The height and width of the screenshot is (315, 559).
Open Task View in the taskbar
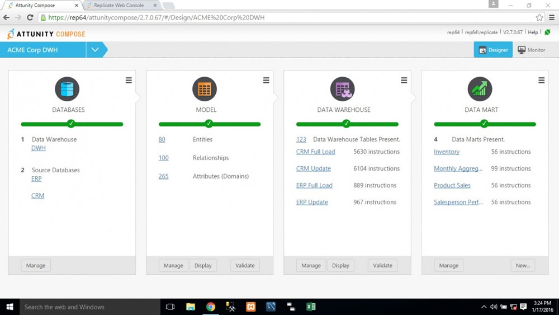coord(170,307)
